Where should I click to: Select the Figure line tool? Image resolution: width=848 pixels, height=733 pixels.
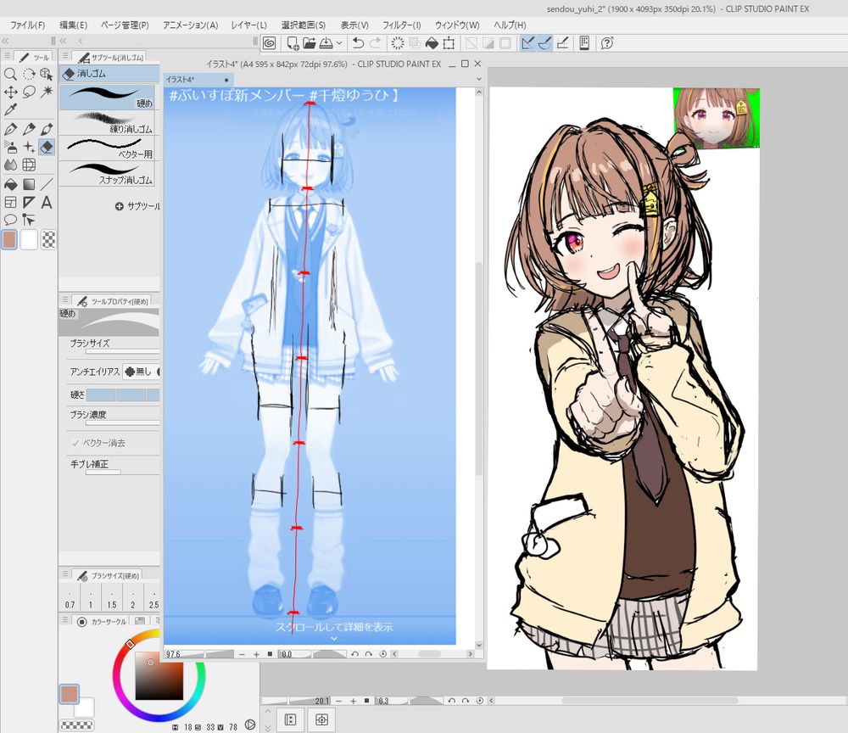click(47, 184)
